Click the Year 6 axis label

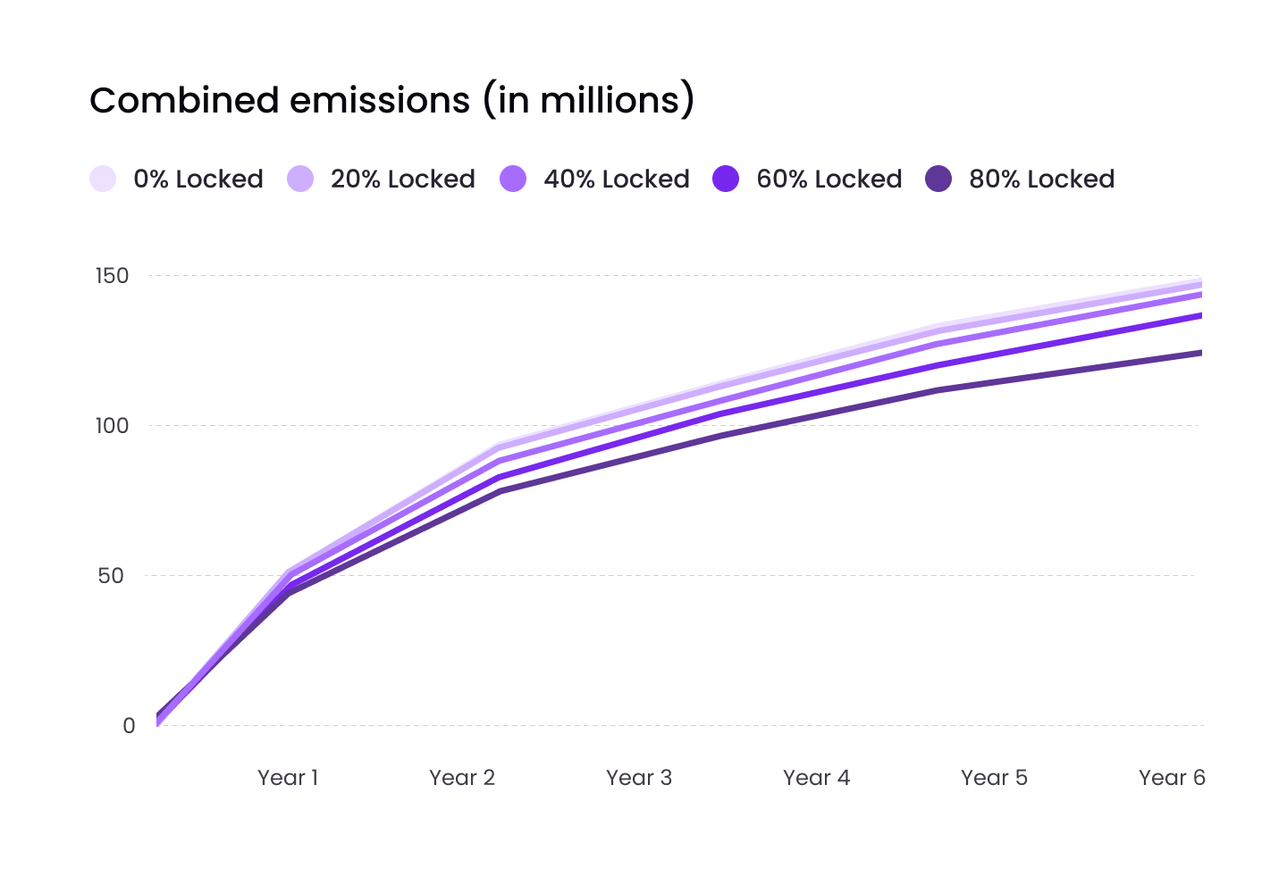(x=1172, y=778)
